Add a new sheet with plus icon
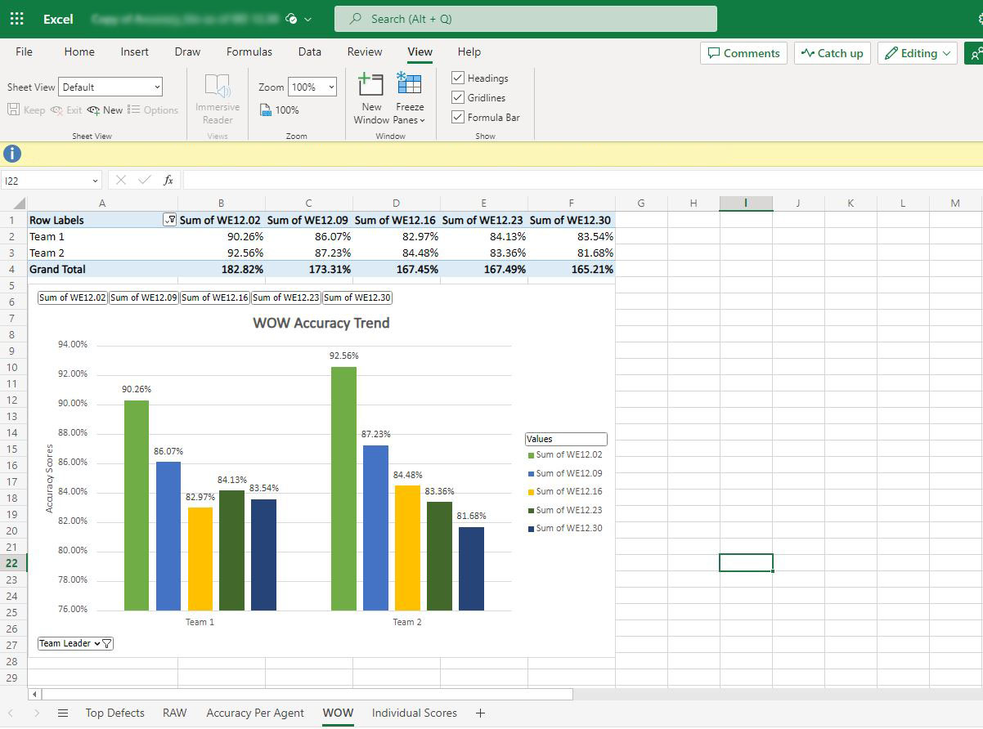983x729 pixels. (480, 713)
